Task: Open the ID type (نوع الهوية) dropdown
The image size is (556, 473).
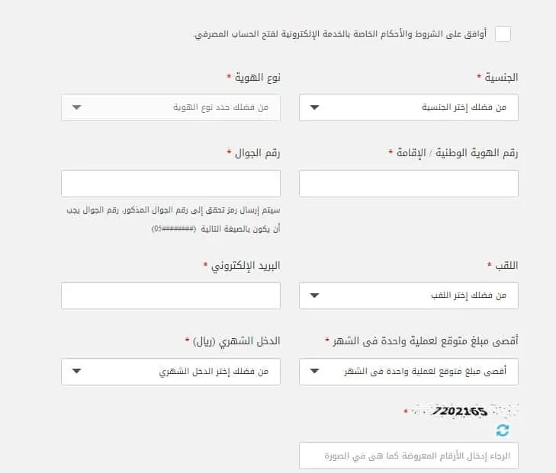Action: 171,107
